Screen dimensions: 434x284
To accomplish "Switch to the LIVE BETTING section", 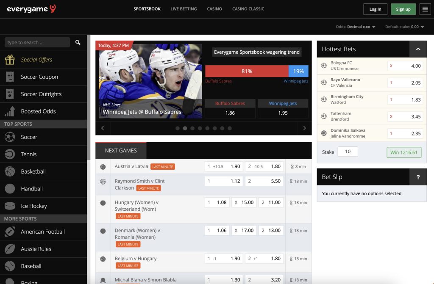I will tap(184, 8).
